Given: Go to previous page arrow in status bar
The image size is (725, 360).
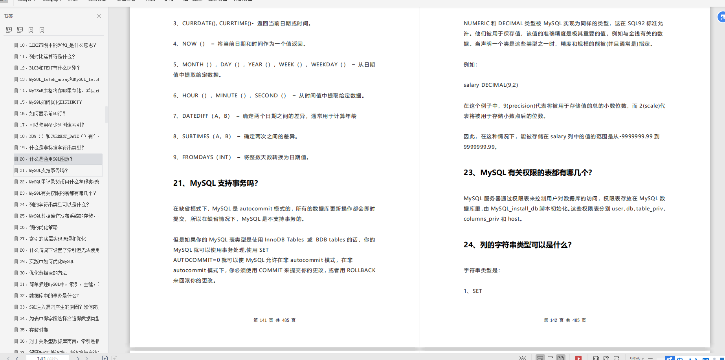Looking at the screenshot, I should tap(17, 358).
